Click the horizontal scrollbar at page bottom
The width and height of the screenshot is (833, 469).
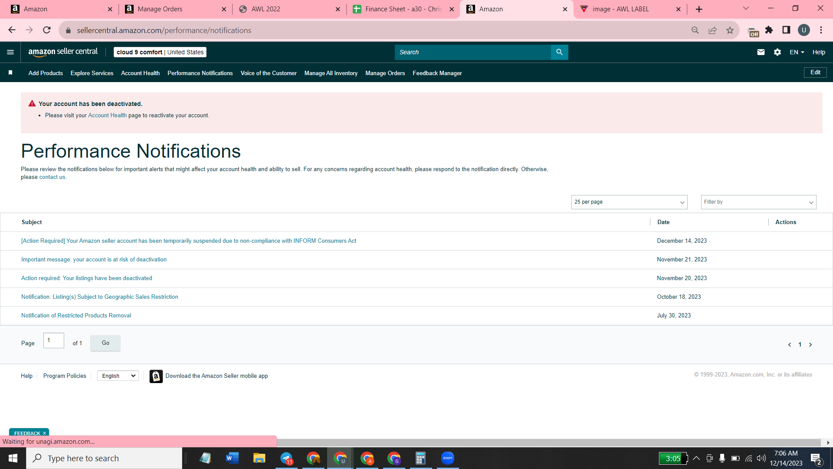[549, 443]
